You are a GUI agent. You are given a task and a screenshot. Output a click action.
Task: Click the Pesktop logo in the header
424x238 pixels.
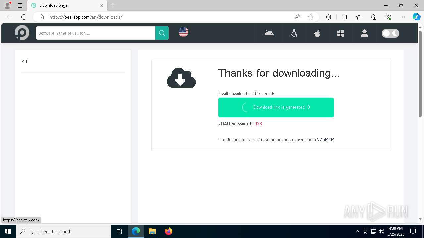click(22, 33)
